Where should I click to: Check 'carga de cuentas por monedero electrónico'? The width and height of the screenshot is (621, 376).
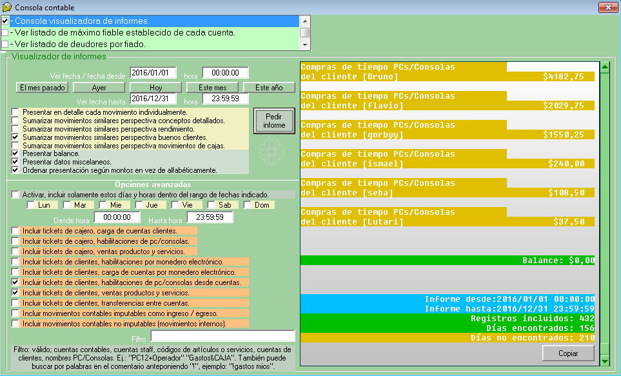point(15,272)
